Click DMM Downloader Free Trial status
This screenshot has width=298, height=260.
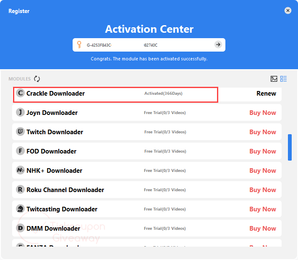[165, 229]
